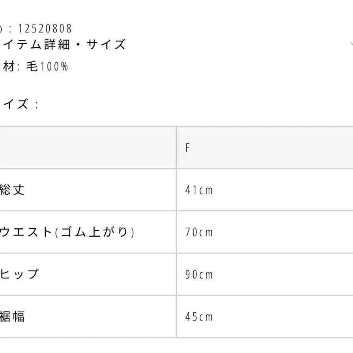
Task: Click the ヒップ row label
Action: [19, 274]
